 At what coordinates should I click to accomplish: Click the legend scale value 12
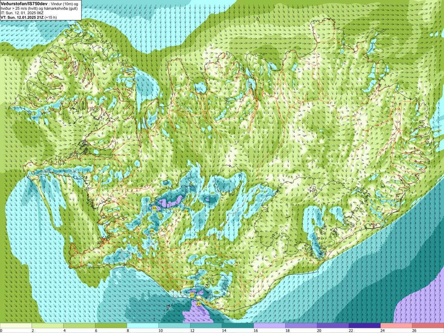[192, 331]
